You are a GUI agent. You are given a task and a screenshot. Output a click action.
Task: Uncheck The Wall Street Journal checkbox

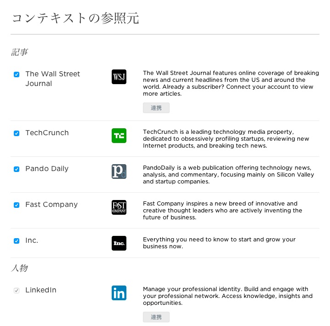coord(17,74)
